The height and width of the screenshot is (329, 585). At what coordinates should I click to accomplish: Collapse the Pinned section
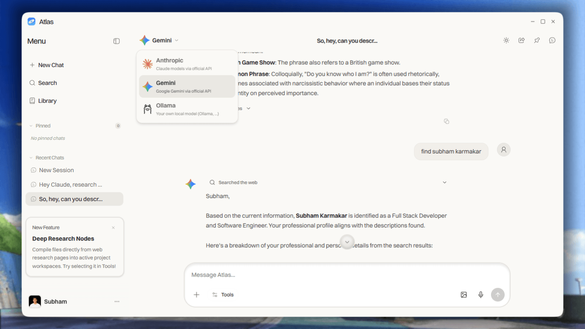tap(31, 126)
